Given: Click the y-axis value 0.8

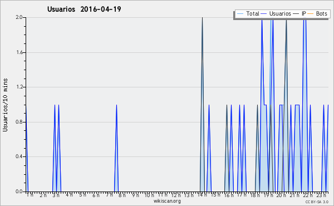Looking at the screenshot, I should (19, 122).
